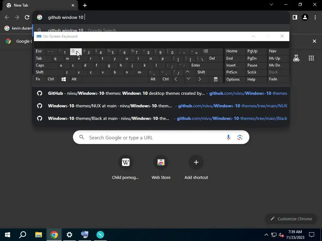Click the Del key on On-Screen Keyboard
Image resolution: width=322 pixels, height=241 pixels.
(215, 59)
